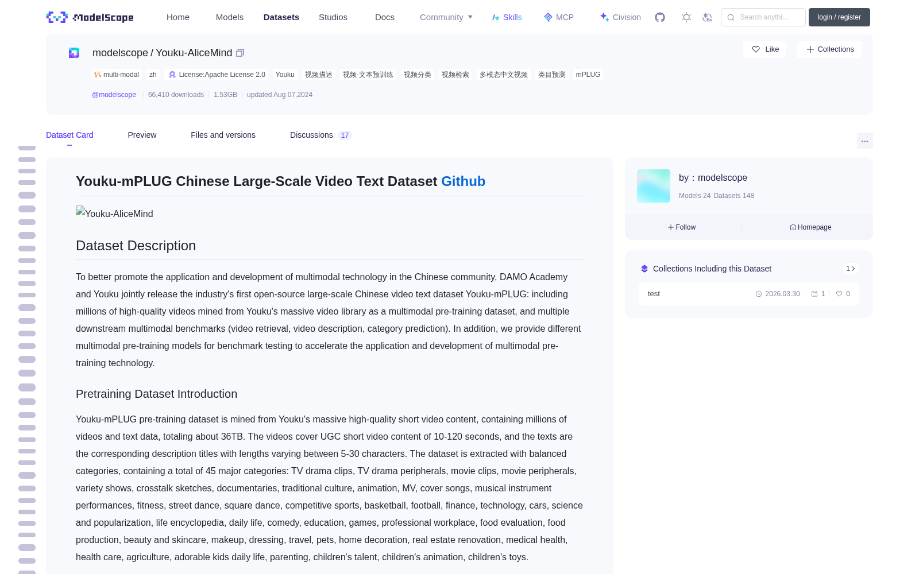Open the three-dot more options menu

tap(864, 141)
